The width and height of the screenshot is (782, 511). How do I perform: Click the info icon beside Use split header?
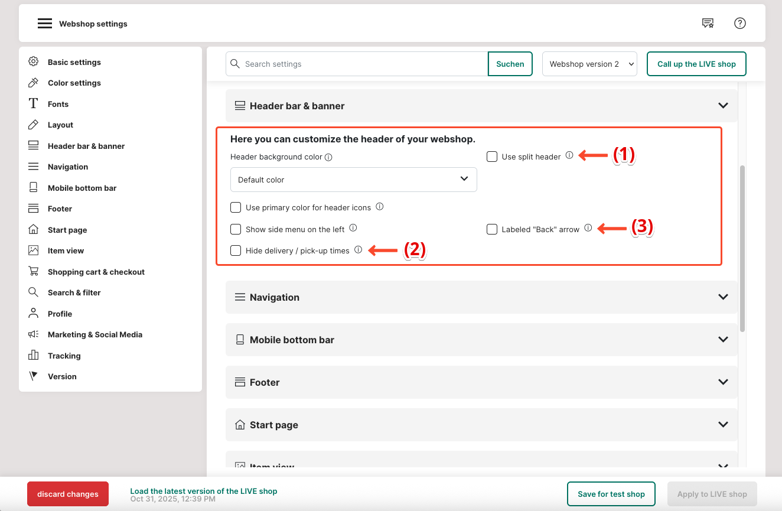(569, 156)
